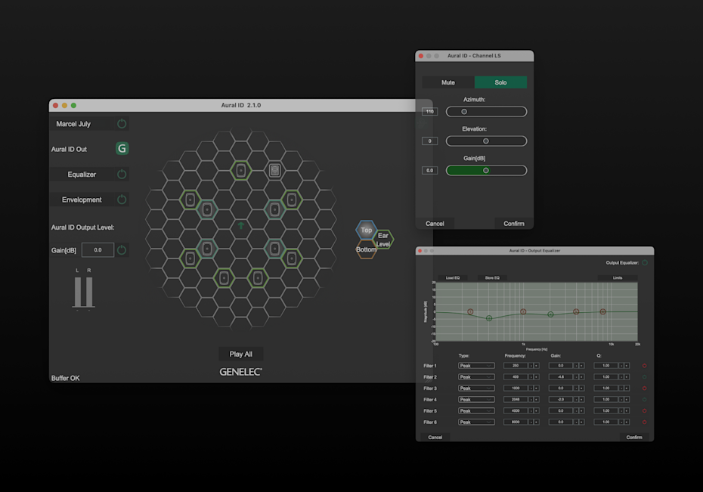Open the Filter 1 Type dropdown
Image resolution: width=703 pixels, height=492 pixels.
[476, 366]
